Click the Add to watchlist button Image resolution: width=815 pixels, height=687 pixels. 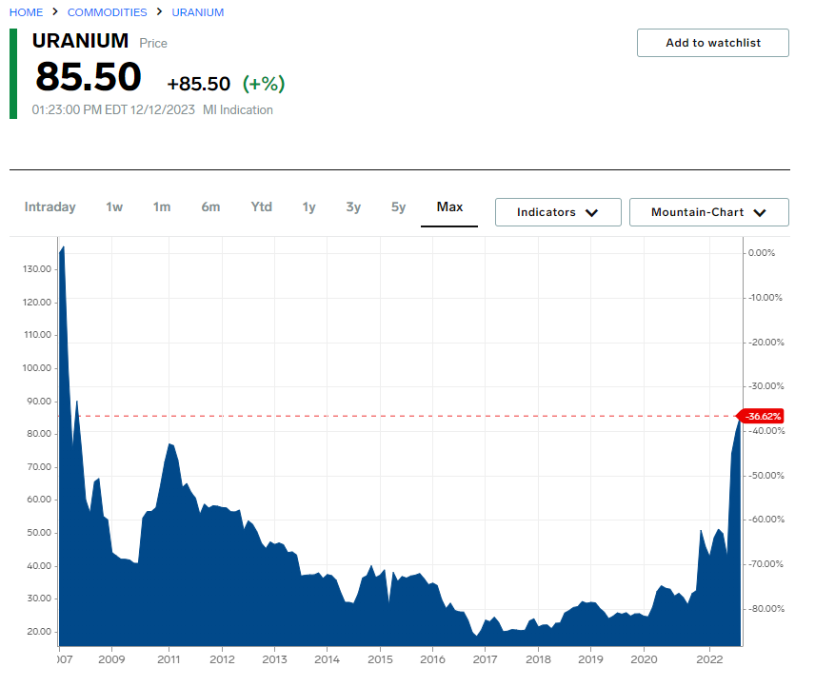[x=712, y=43]
